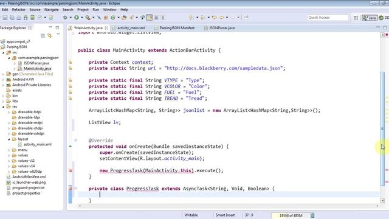Click the Open Type folder icon
Screen dimensions: 389x219
coord(124,18)
